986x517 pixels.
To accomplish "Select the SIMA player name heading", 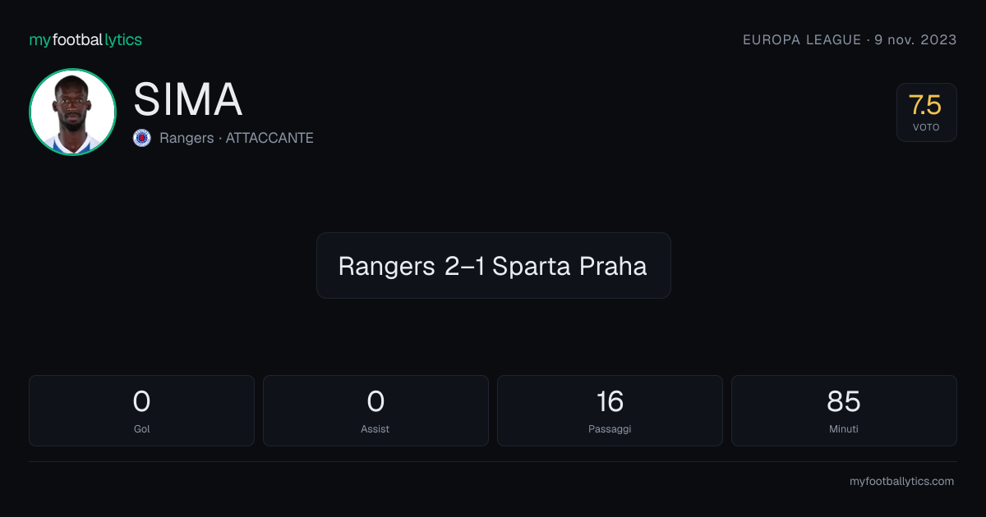I will 187,99.
